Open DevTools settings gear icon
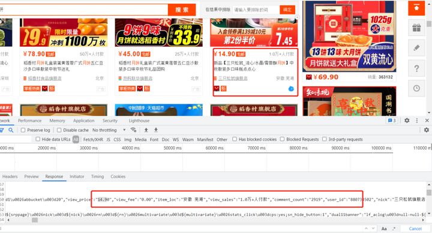The image size is (432, 233). (407, 120)
